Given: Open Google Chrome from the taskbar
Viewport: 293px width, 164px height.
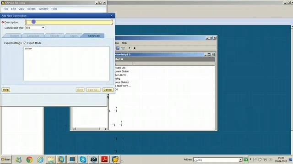Looking at the screenshot, I should pyautogui.click(x=29, y=159).
